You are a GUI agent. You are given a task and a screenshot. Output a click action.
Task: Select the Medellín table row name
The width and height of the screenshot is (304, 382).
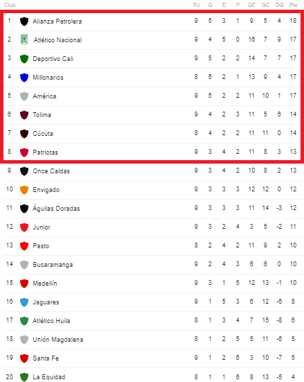pyautogui.click(x=45, y=284)
